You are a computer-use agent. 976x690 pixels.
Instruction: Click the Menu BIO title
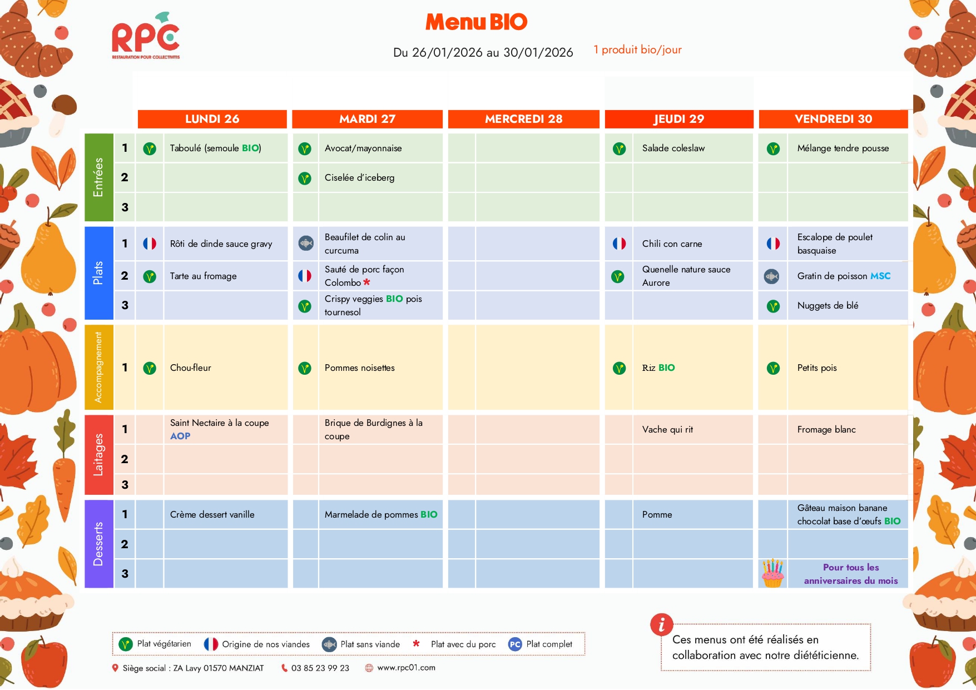476,22
